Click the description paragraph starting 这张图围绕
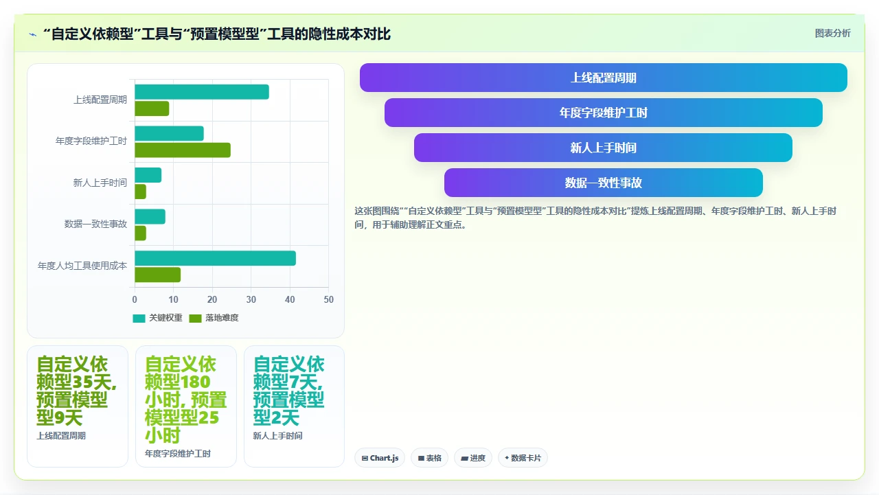879x495 pixels. (x=595, y=218)
